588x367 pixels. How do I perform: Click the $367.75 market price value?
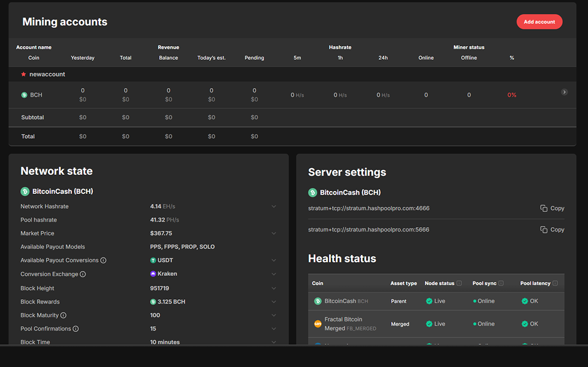(161, 233)
